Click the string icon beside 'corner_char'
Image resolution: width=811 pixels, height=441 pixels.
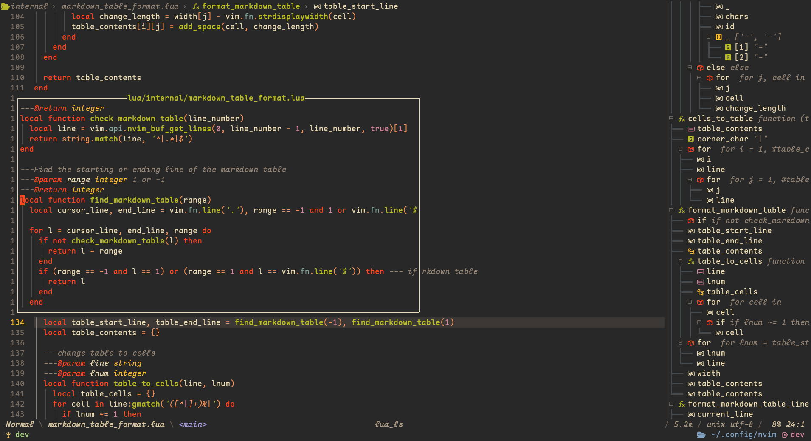tap(691, 139)
